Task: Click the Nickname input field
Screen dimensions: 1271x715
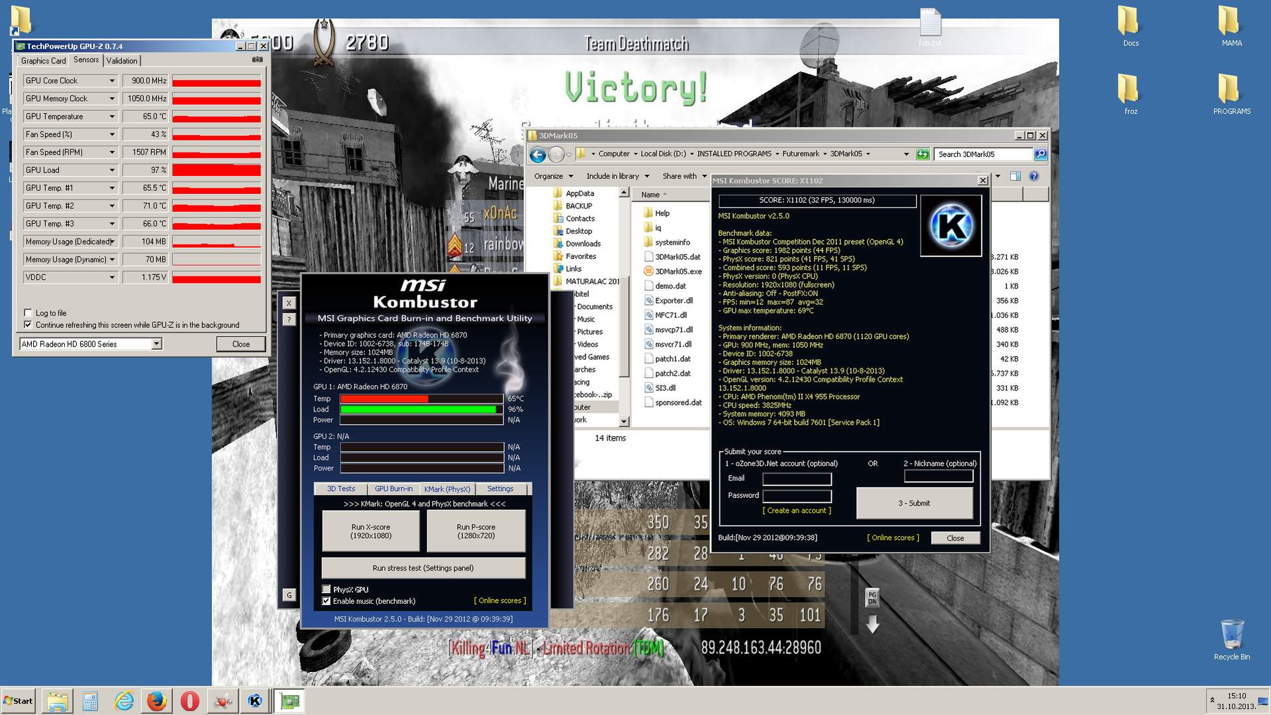Action: click(x=939, y=476)
